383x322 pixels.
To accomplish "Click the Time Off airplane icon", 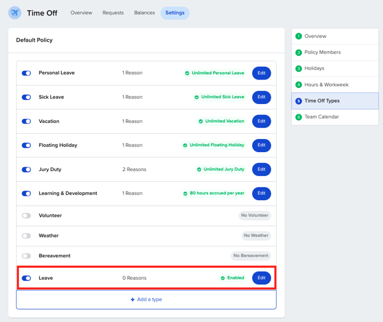I will coord(15,13).
